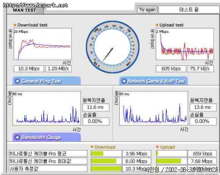Image resolution: width=220 pixels, height=175 pixels.
Task: Click the 0.00% loss rate under General Ping
Action: click(96, 121)
